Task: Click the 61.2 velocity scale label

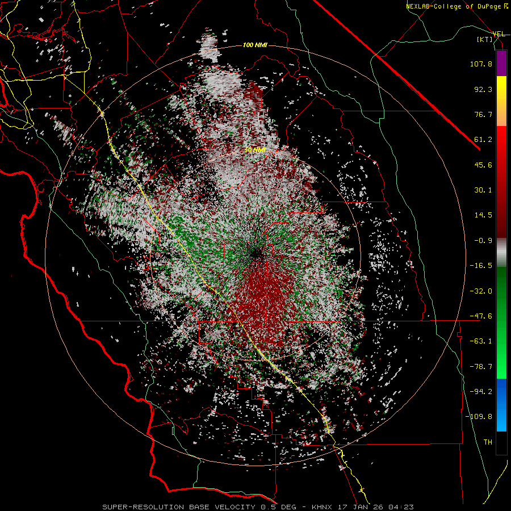Action: point(483,140)
